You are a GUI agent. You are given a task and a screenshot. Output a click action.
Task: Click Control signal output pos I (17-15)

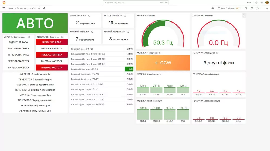tap(102, 99)
